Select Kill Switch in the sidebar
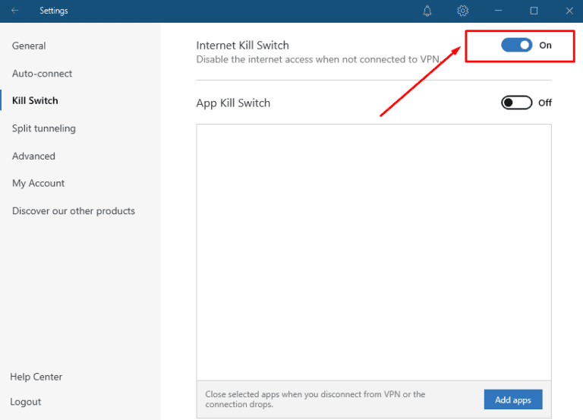This screenshot has height=420, width=583. [x=35, y=100]
